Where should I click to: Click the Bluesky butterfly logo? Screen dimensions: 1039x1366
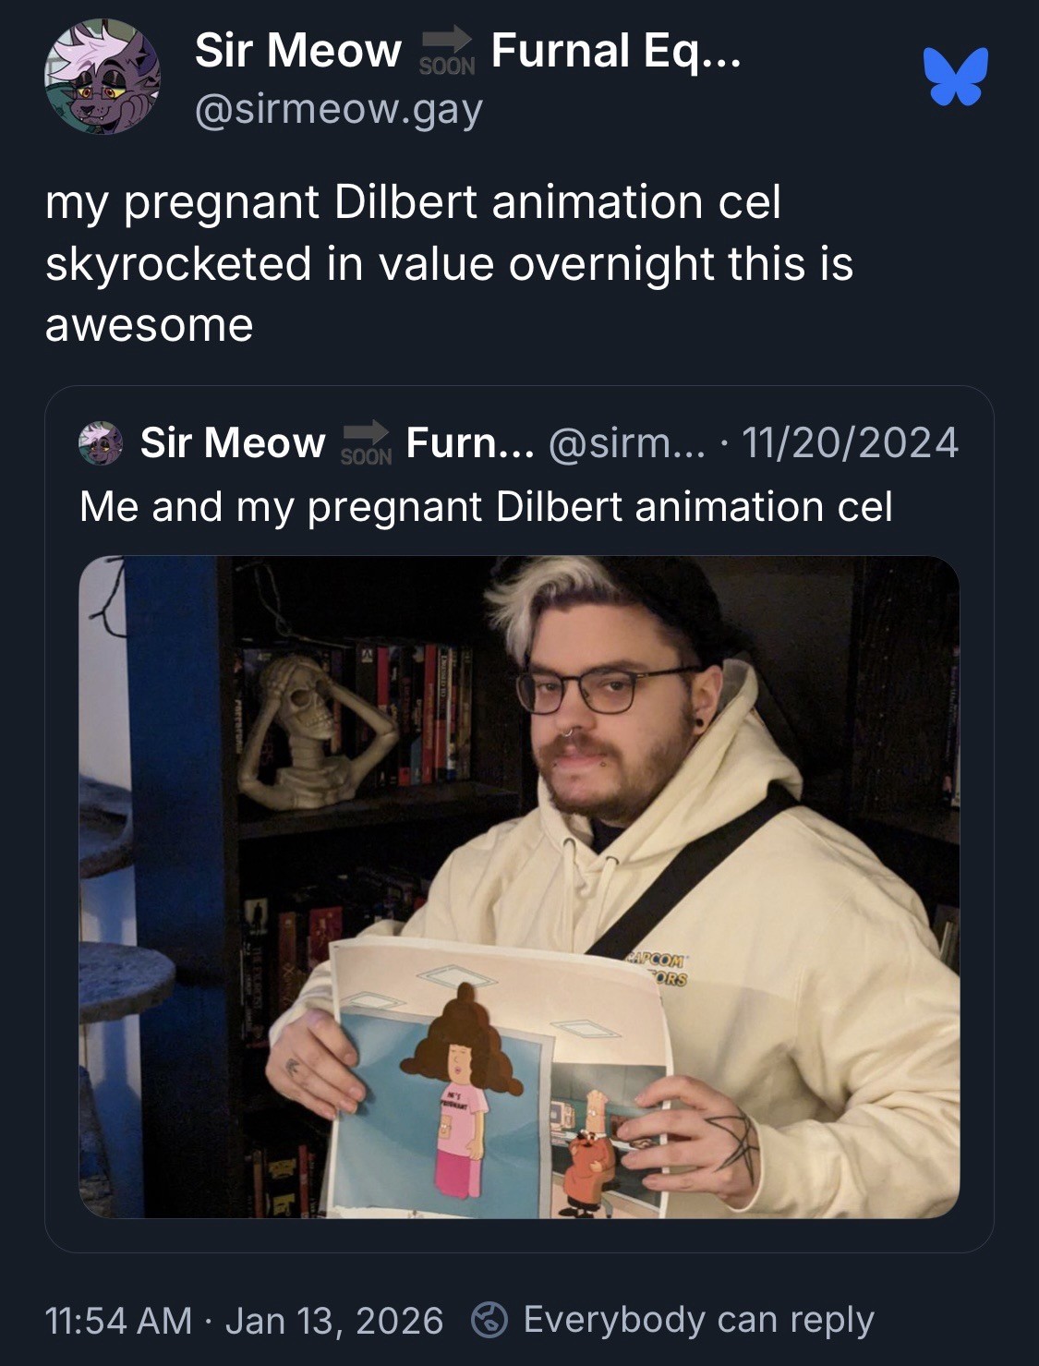coord(955,77)
